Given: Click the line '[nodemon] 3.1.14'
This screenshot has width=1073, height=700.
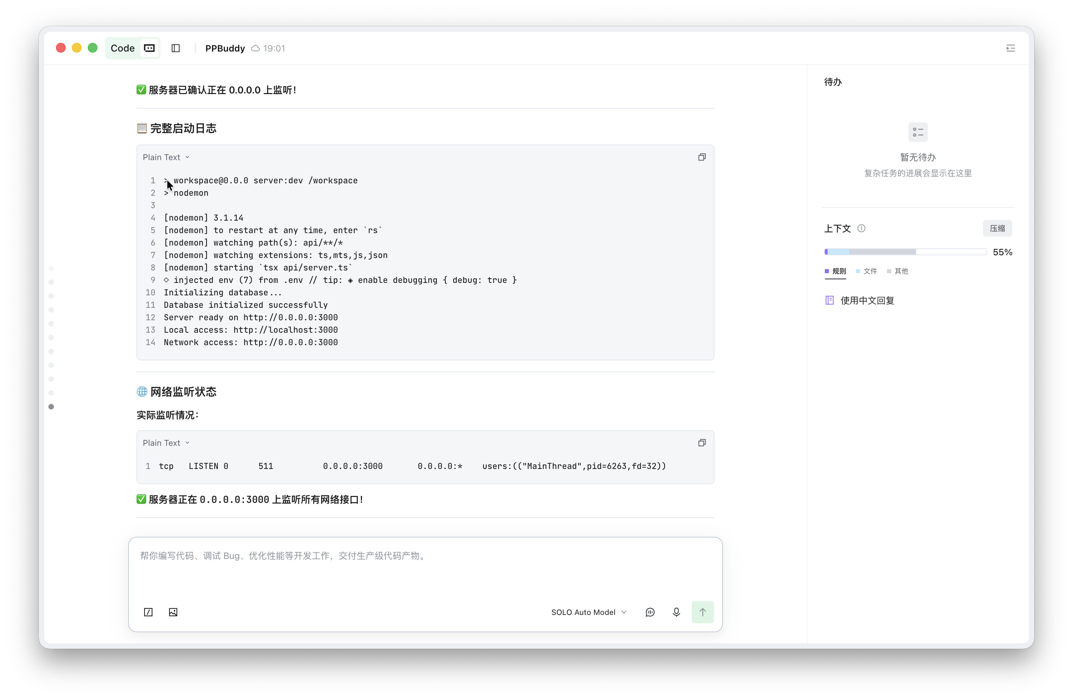Looking at the screenshot, I should (x=203, y=218).
